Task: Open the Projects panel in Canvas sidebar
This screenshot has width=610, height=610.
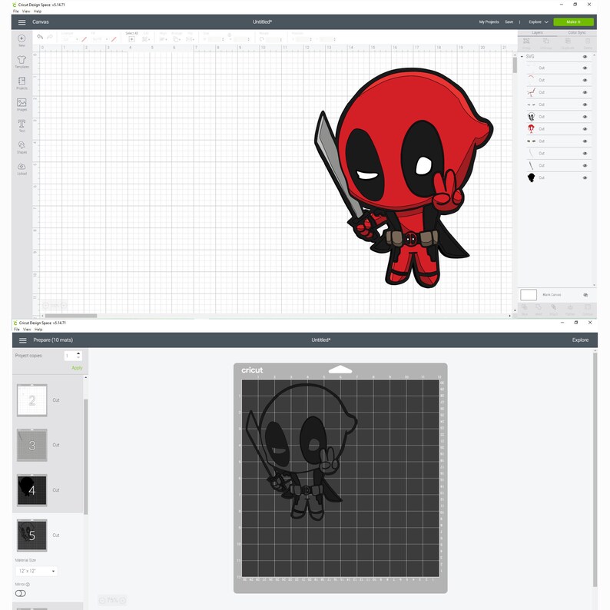Action: 22,81
